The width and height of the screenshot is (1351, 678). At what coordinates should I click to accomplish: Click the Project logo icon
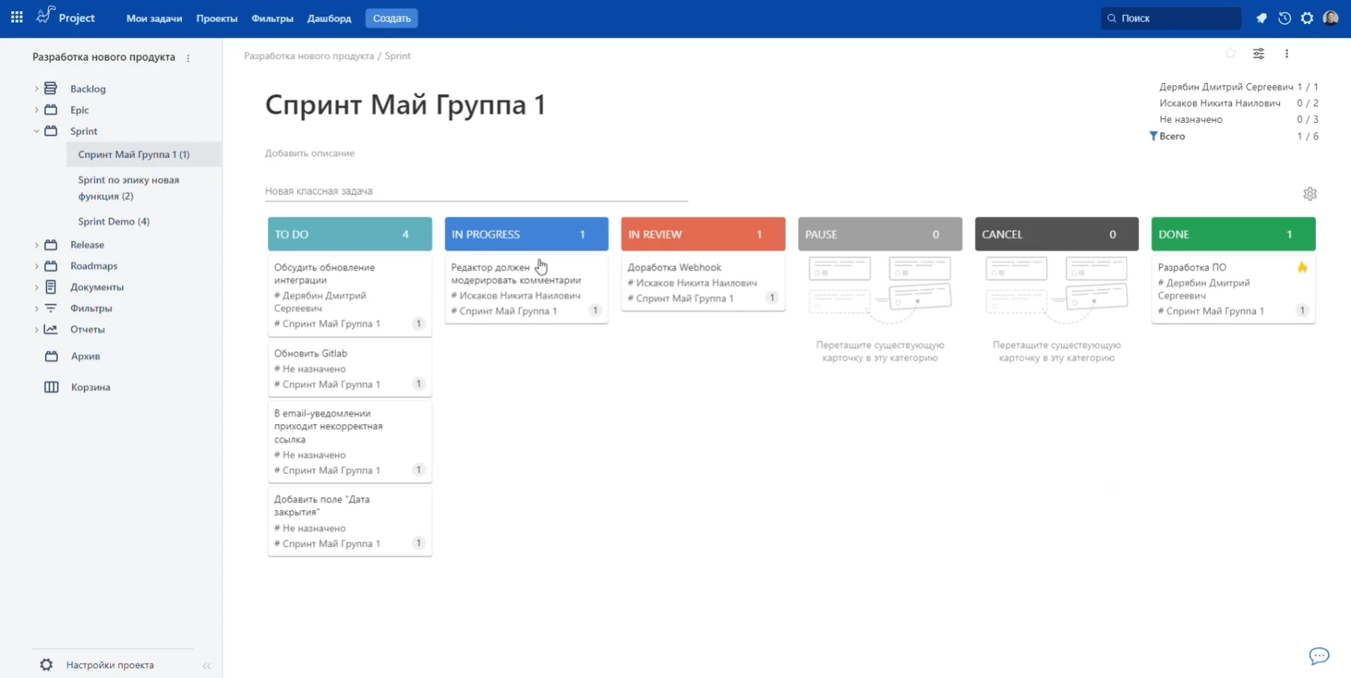pos(45,15)
